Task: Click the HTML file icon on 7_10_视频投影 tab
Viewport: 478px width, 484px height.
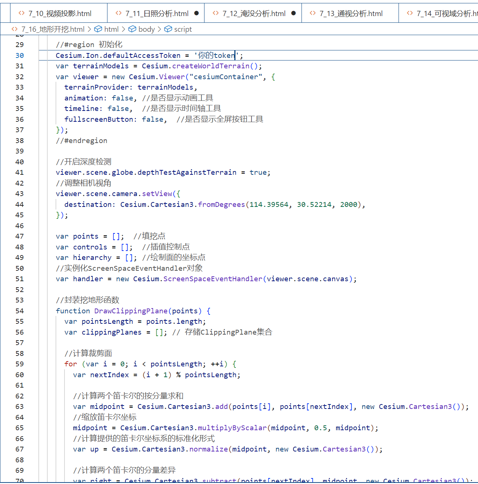Action: pyautogui.click(x=22, y=13)
